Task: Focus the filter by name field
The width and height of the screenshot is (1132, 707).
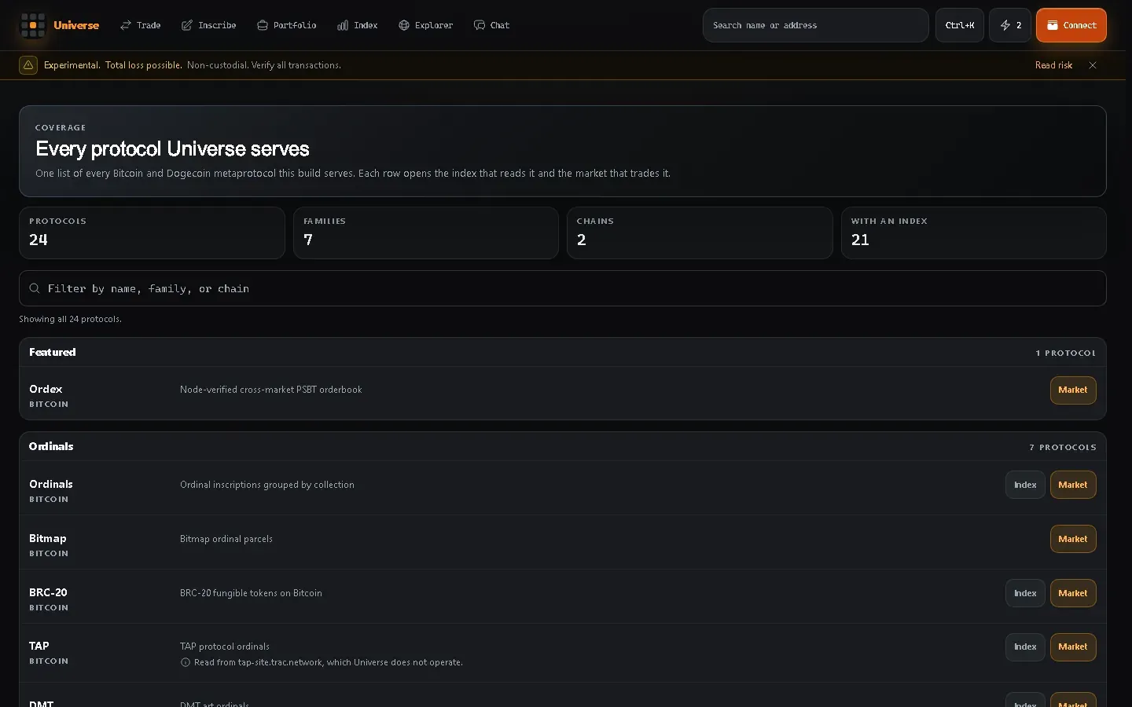Action: click(x=563, y=288)
